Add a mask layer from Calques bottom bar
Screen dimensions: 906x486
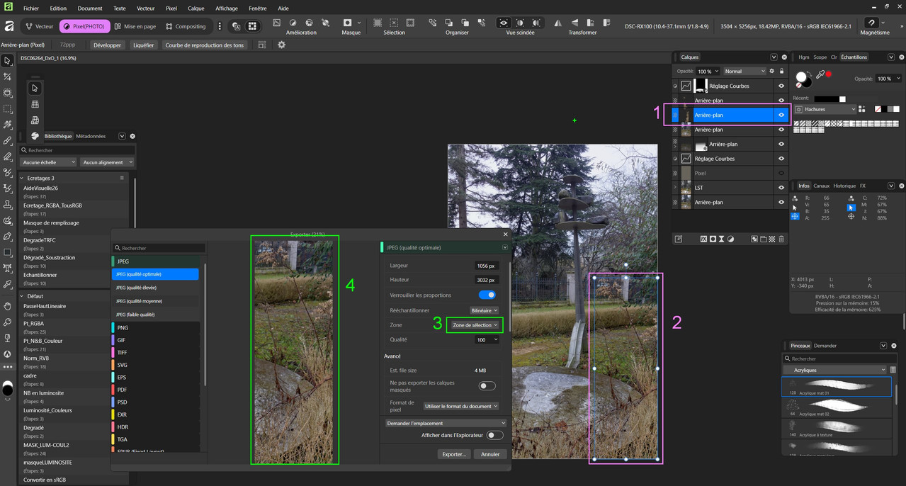pyautogui.click(x=713, y=239)
